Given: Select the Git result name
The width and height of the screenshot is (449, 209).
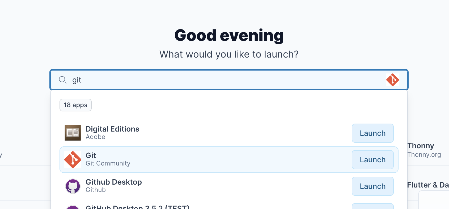Looking at the screenshot, I should (91, 156).
